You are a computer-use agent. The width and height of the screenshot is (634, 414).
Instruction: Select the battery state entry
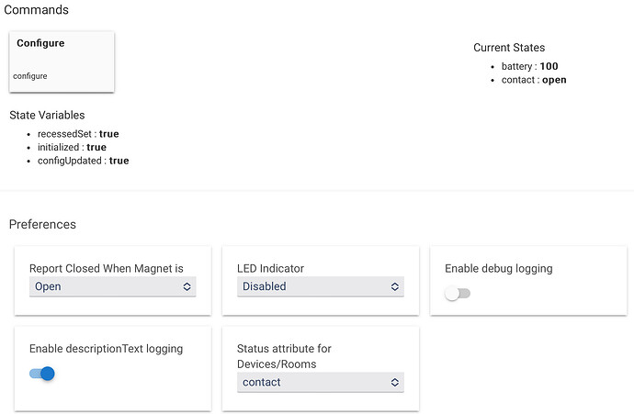529,66
